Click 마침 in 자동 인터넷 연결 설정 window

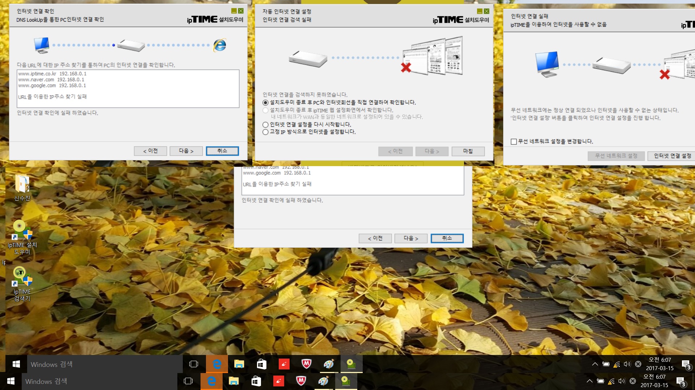pos(468,151)
